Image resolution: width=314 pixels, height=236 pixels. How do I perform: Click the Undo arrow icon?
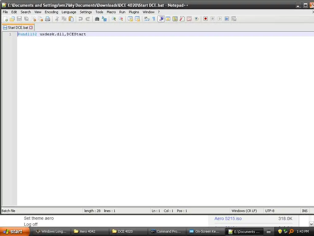[x=81, y=19]
